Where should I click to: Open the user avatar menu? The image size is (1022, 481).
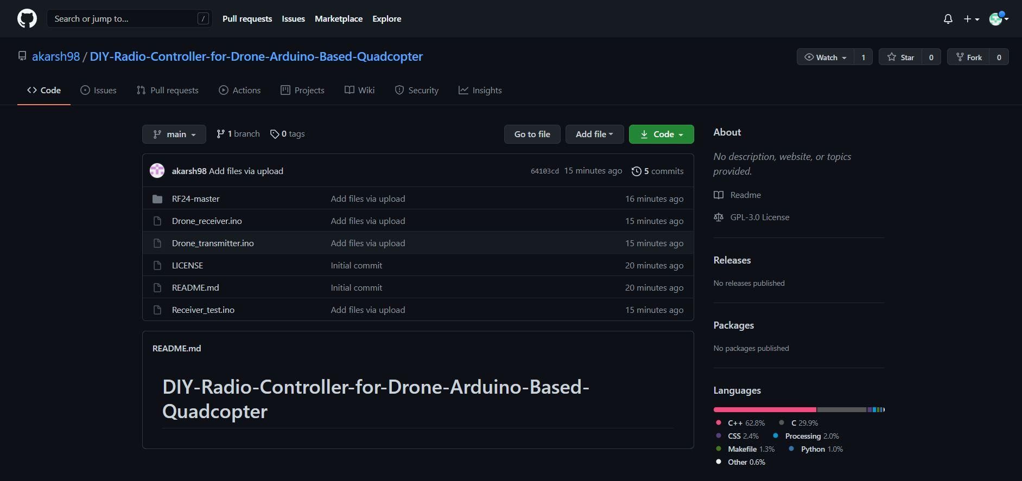point(999,19)
